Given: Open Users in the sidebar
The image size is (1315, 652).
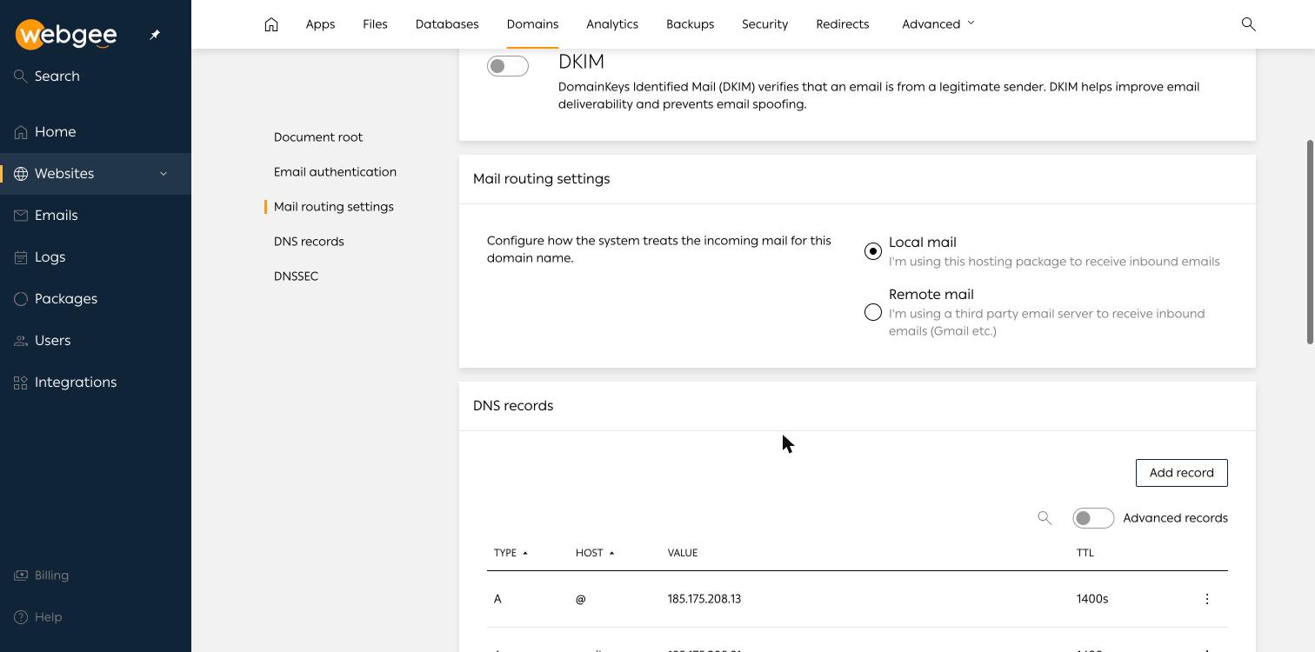Looking at the screenshot, I should (x=96, y=341).
